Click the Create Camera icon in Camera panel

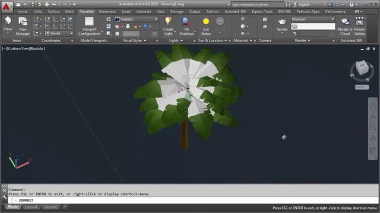(265, 19)
